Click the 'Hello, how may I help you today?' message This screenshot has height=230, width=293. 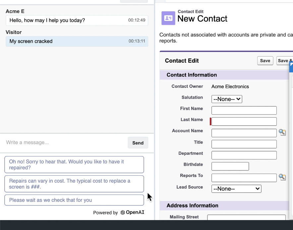coord(77,20)
